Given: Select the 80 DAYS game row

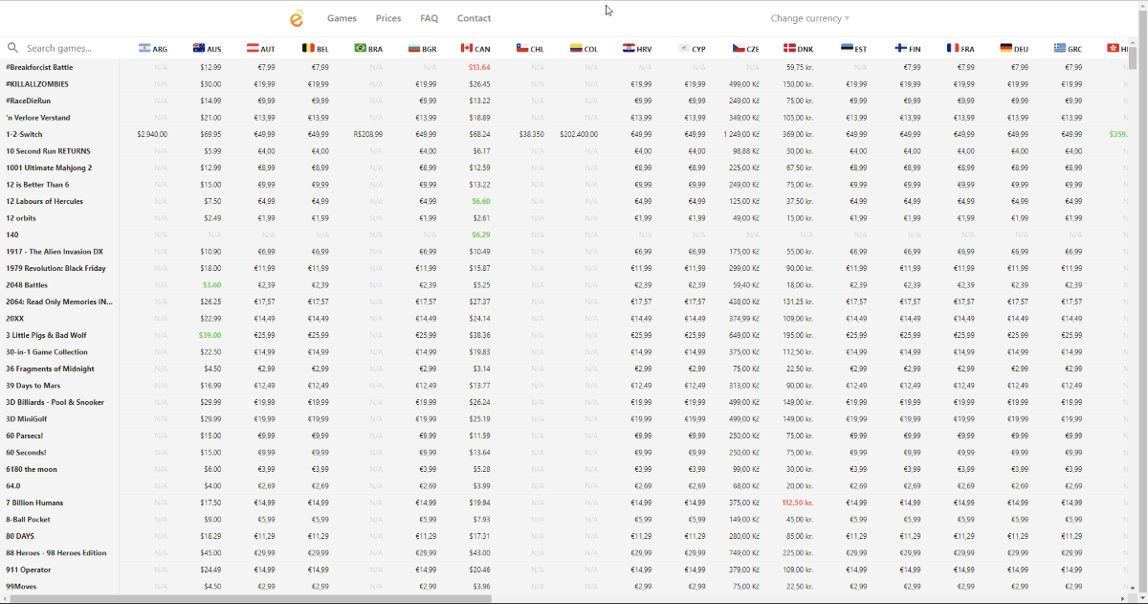Looking at the screenshot, I should 20,536.
